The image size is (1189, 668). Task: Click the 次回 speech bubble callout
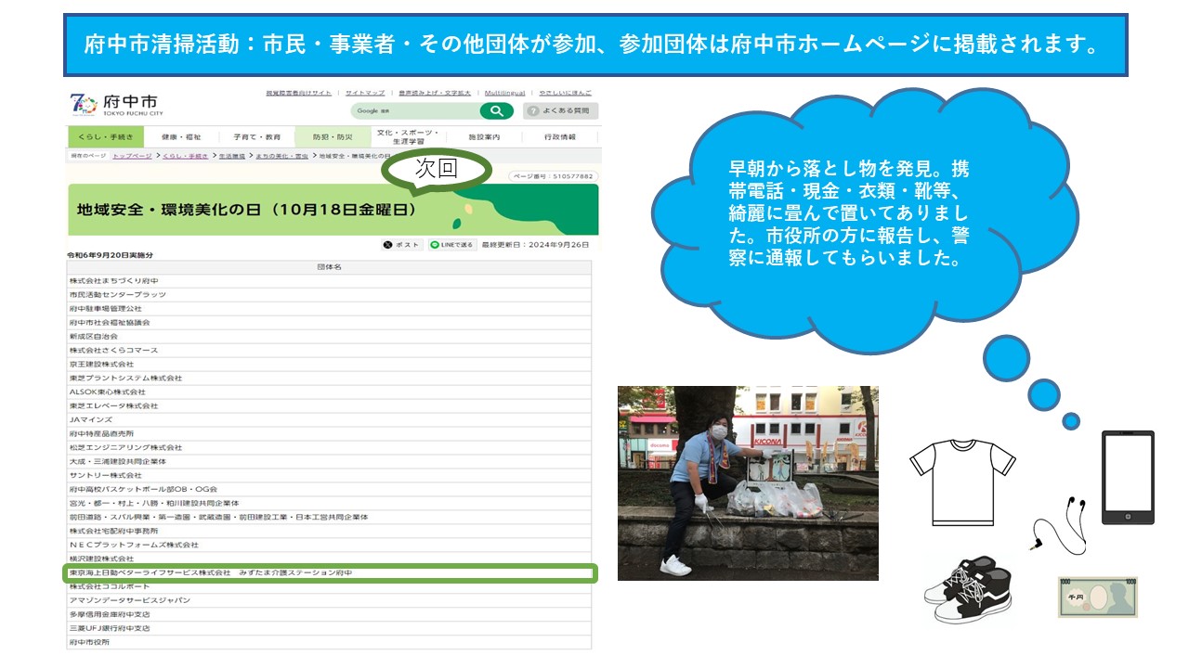437,170
